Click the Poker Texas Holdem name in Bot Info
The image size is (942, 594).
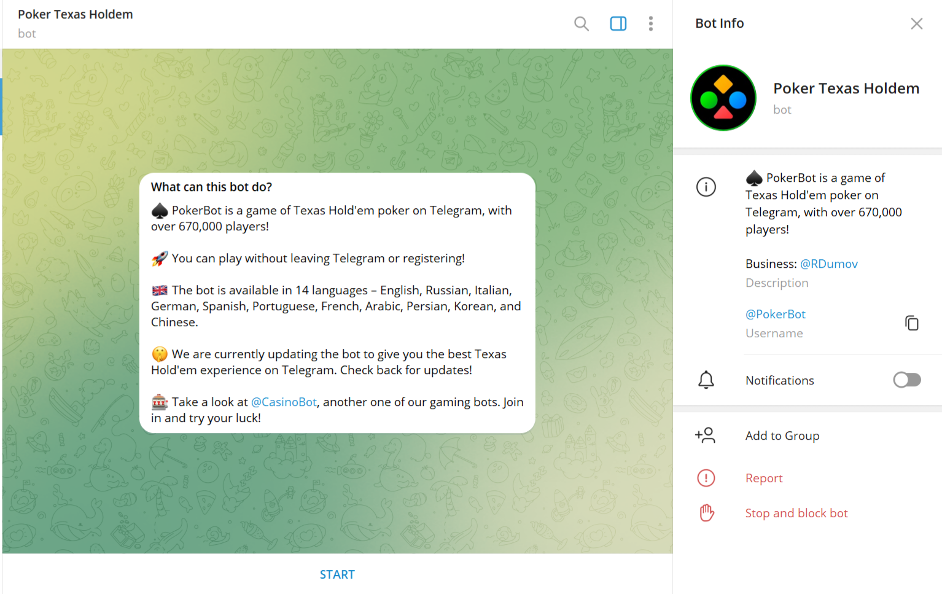[x=846, y=88]
